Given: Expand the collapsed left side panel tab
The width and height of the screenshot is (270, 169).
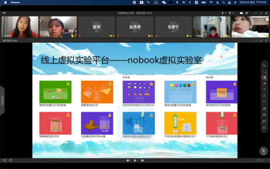Looking at the screenshot, I should pyautogui.click(x=2, y=101).
